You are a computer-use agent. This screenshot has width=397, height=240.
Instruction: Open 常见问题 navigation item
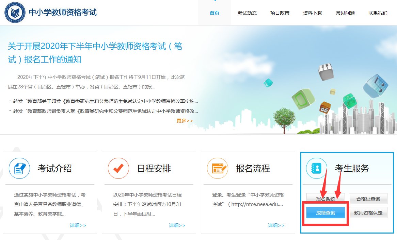(x=345, y=13)
